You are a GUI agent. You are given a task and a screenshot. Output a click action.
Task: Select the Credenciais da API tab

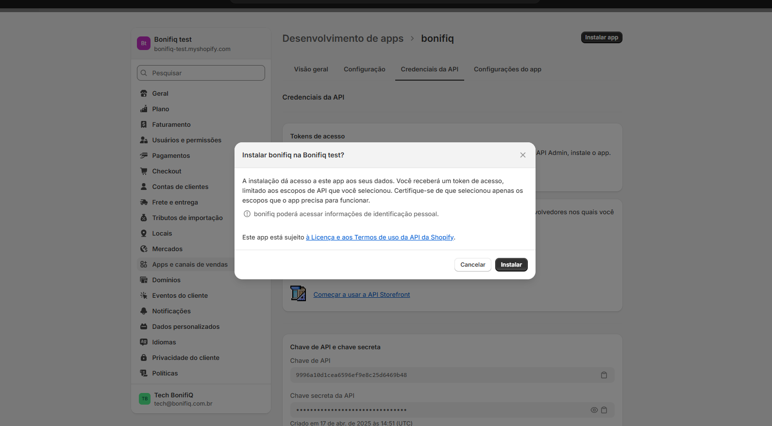coord(430,69)
